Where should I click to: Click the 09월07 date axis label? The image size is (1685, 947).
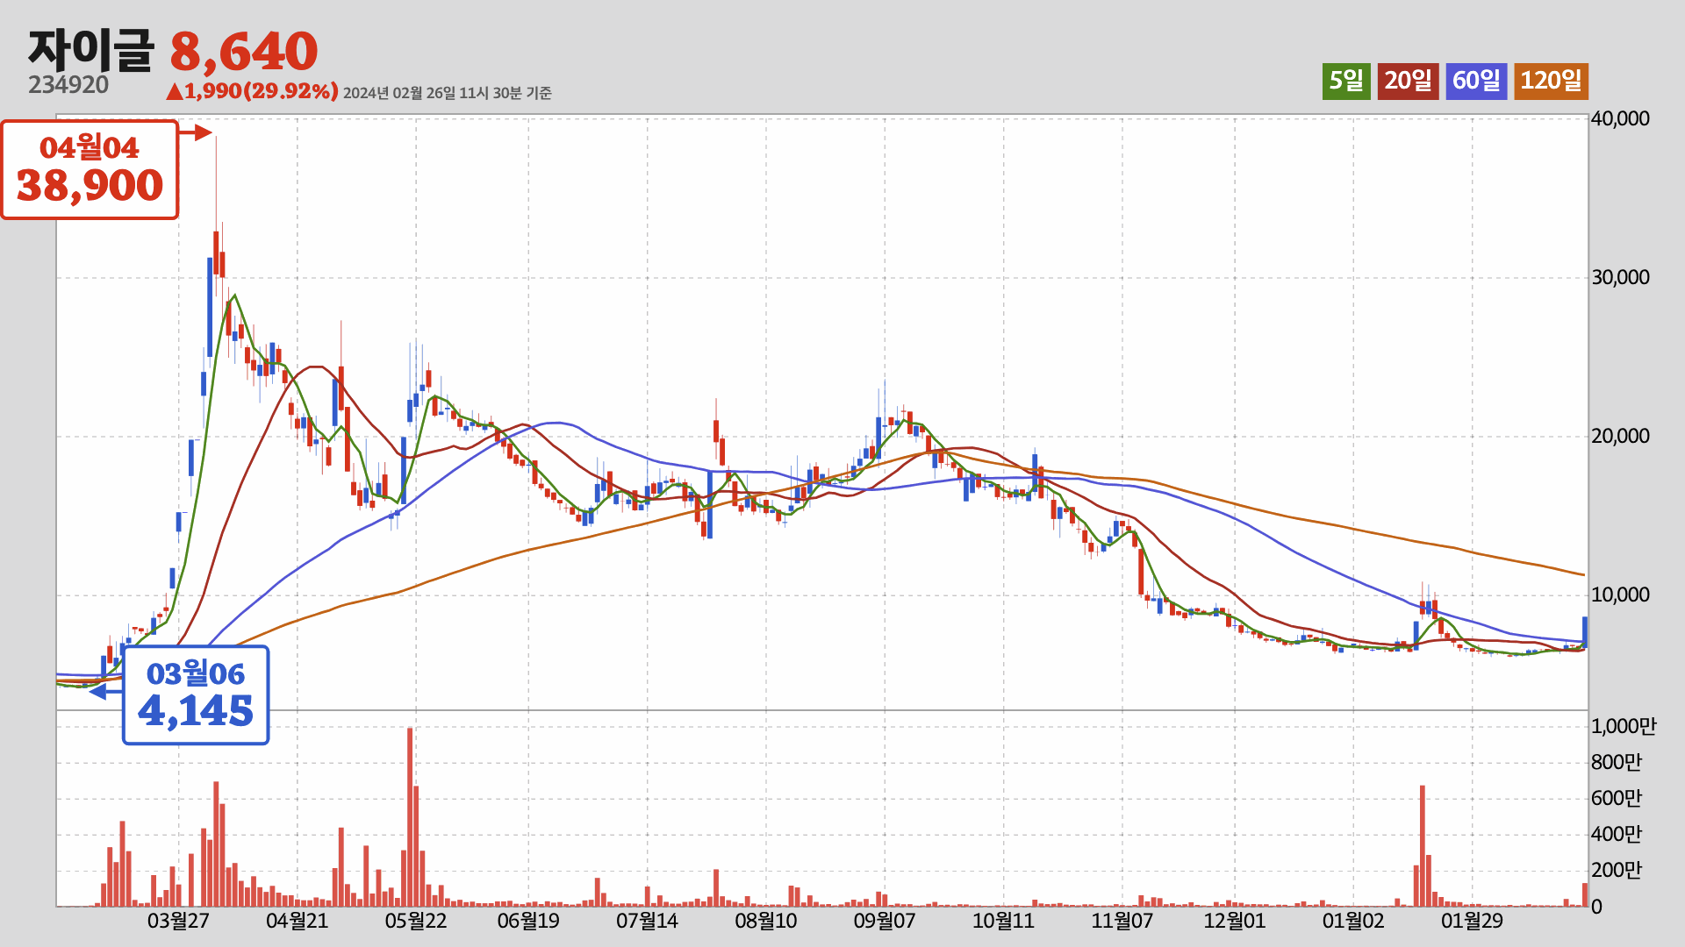pyautogui.click(x=885, y=921)
